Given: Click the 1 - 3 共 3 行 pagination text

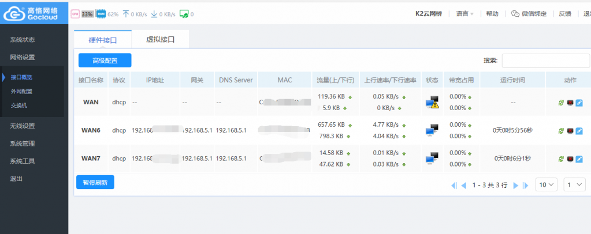Looking at the screenshot, I should 490,185.
